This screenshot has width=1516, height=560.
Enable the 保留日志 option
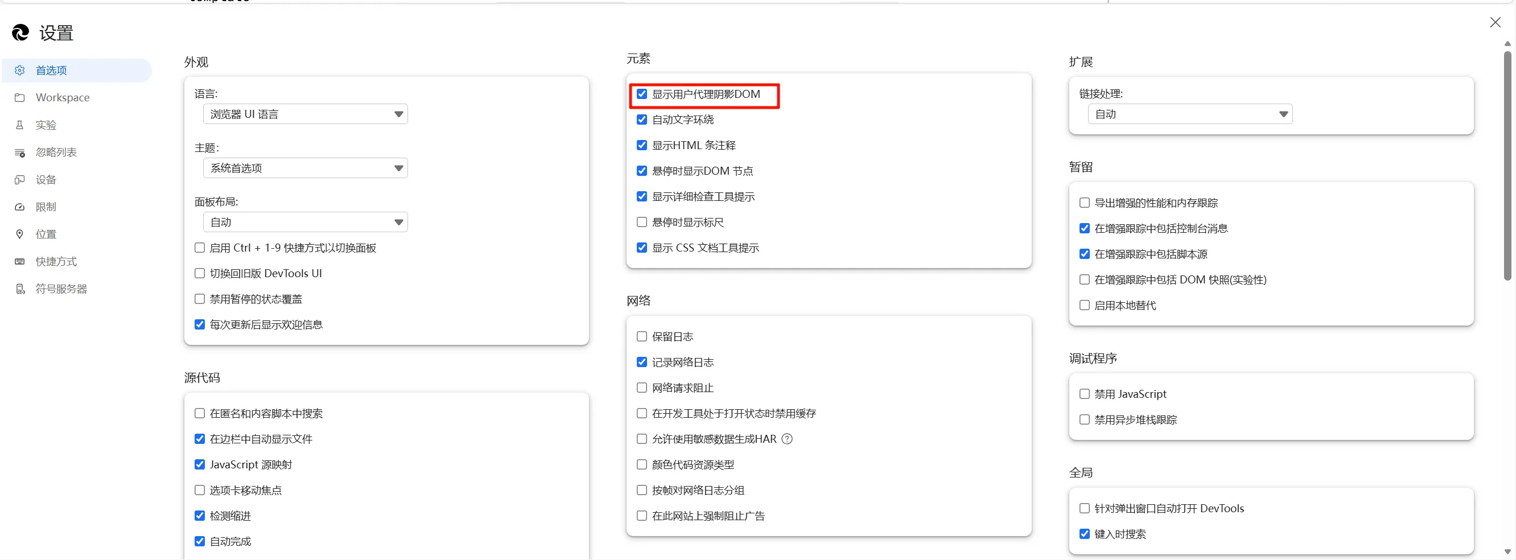[641, 336]
